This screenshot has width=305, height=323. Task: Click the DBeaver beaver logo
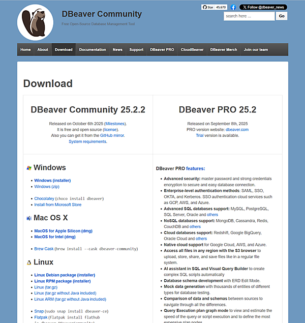pyautogui.click(x=35, y=22)
